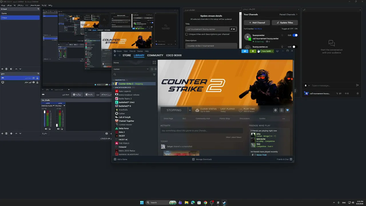Enable the buzzy.center.cc channel toggle
Image resolution: width=366 pixels, height=206 pixels.
(295, 47)
